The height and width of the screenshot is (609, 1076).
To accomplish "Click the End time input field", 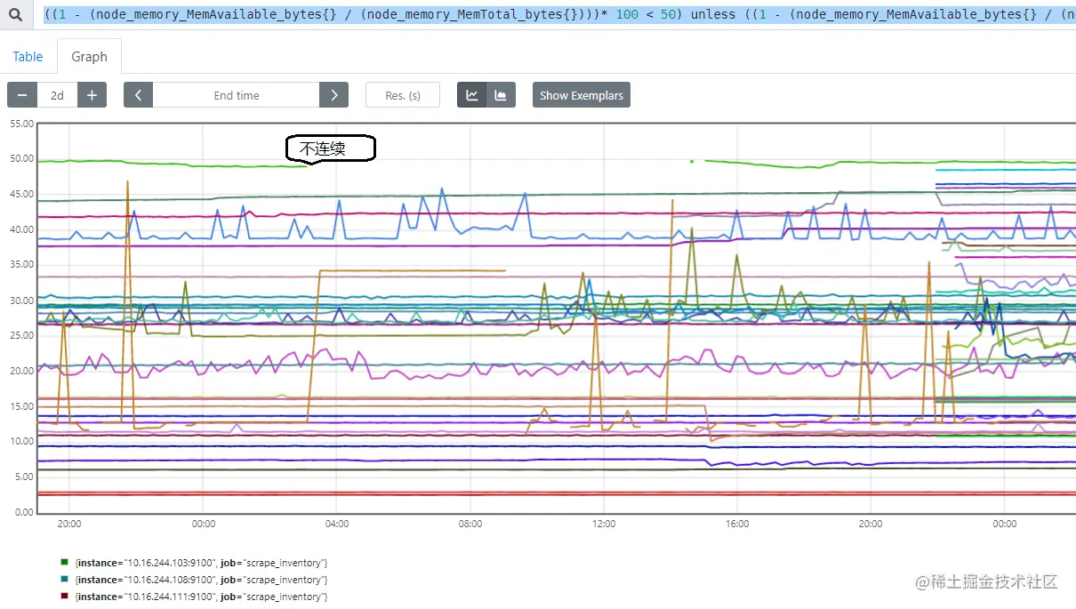I will point(237,95).
